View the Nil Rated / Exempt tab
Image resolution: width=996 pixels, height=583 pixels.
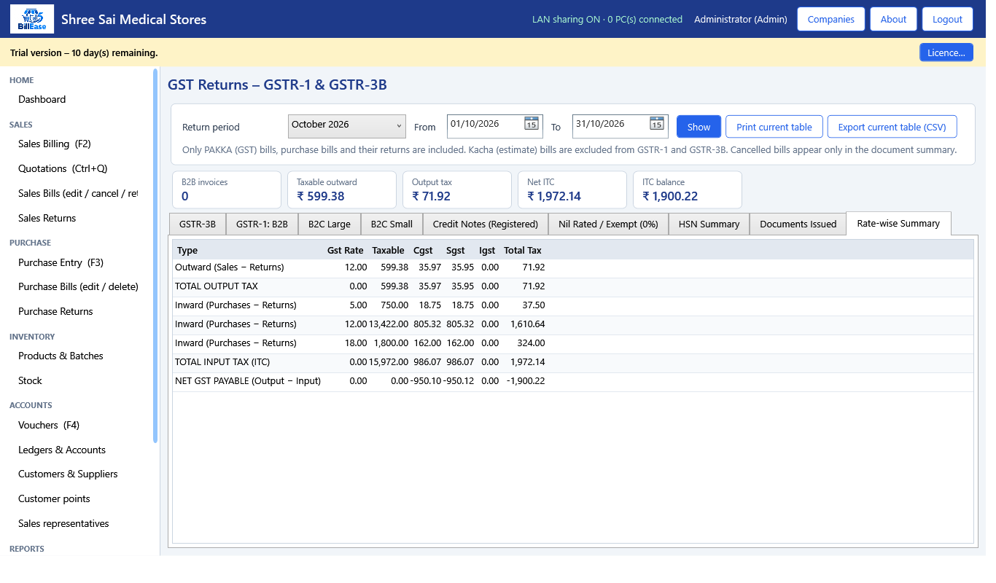608,224
